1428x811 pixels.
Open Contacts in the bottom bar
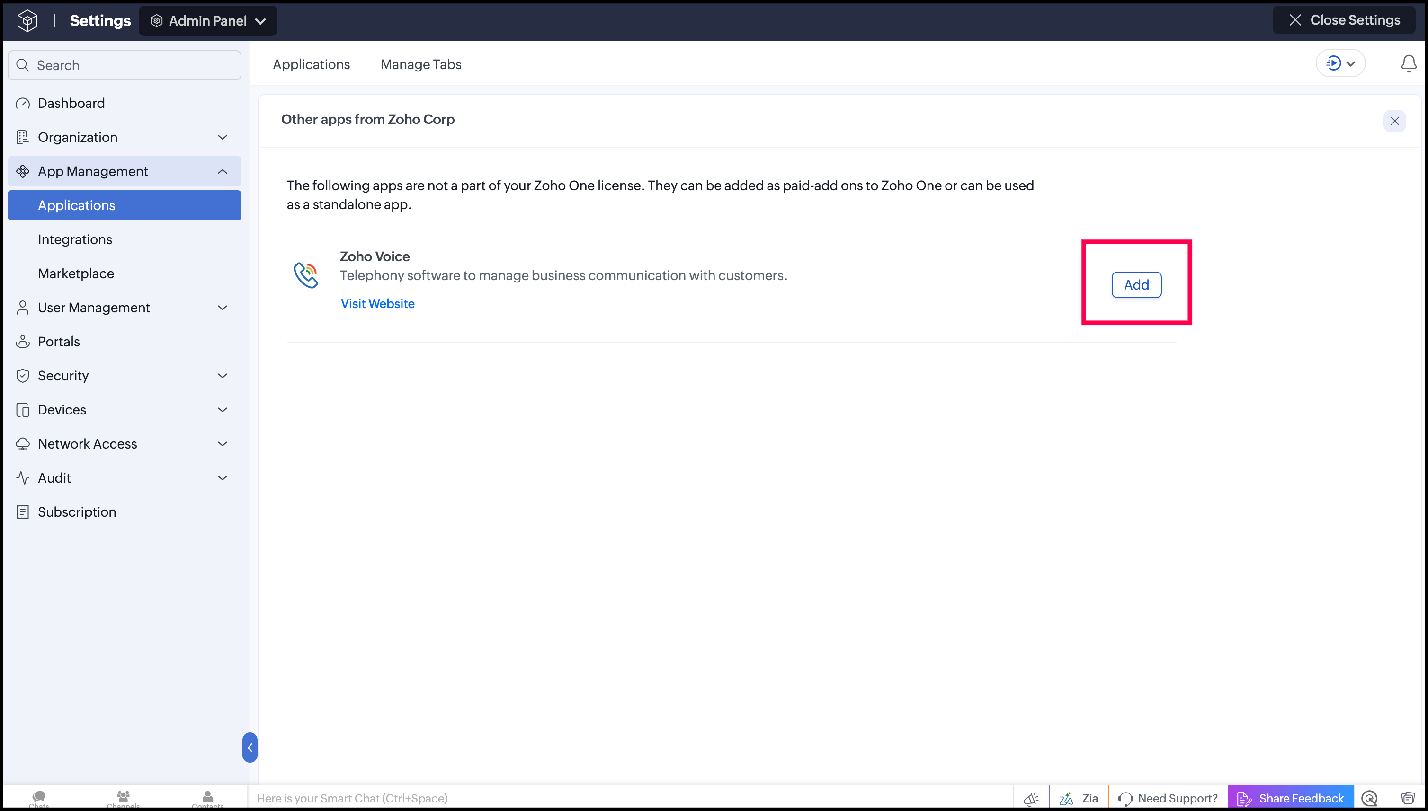tap(207, 798)
